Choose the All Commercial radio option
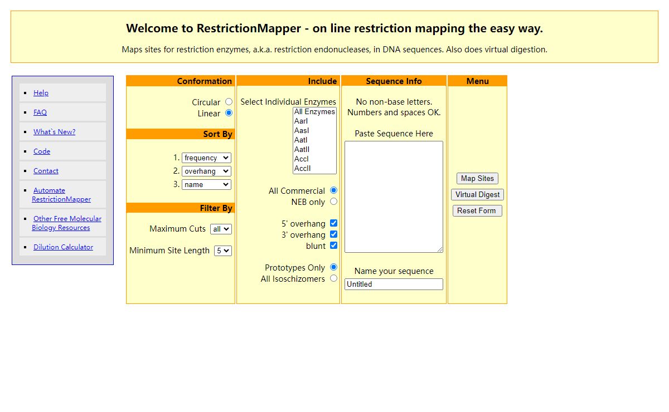The width and height of the screenshot is (669, 412). pyautogui.click(x=333, y=190)
